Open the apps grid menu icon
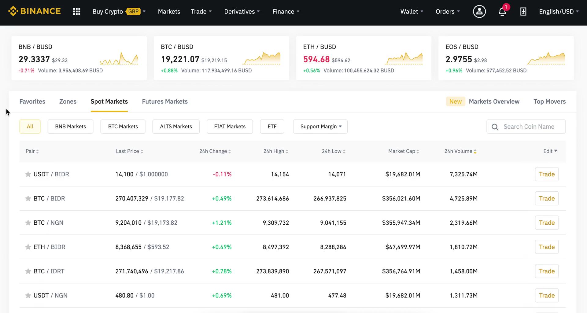587x313 pixels. [77, 12]
